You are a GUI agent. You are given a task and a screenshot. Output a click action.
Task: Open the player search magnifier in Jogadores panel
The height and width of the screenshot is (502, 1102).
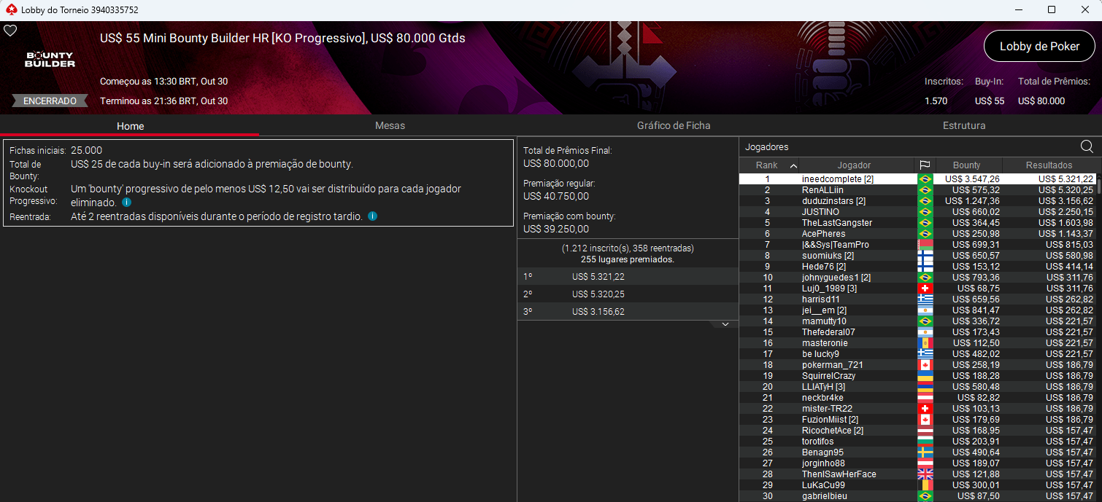[1087, 146]
